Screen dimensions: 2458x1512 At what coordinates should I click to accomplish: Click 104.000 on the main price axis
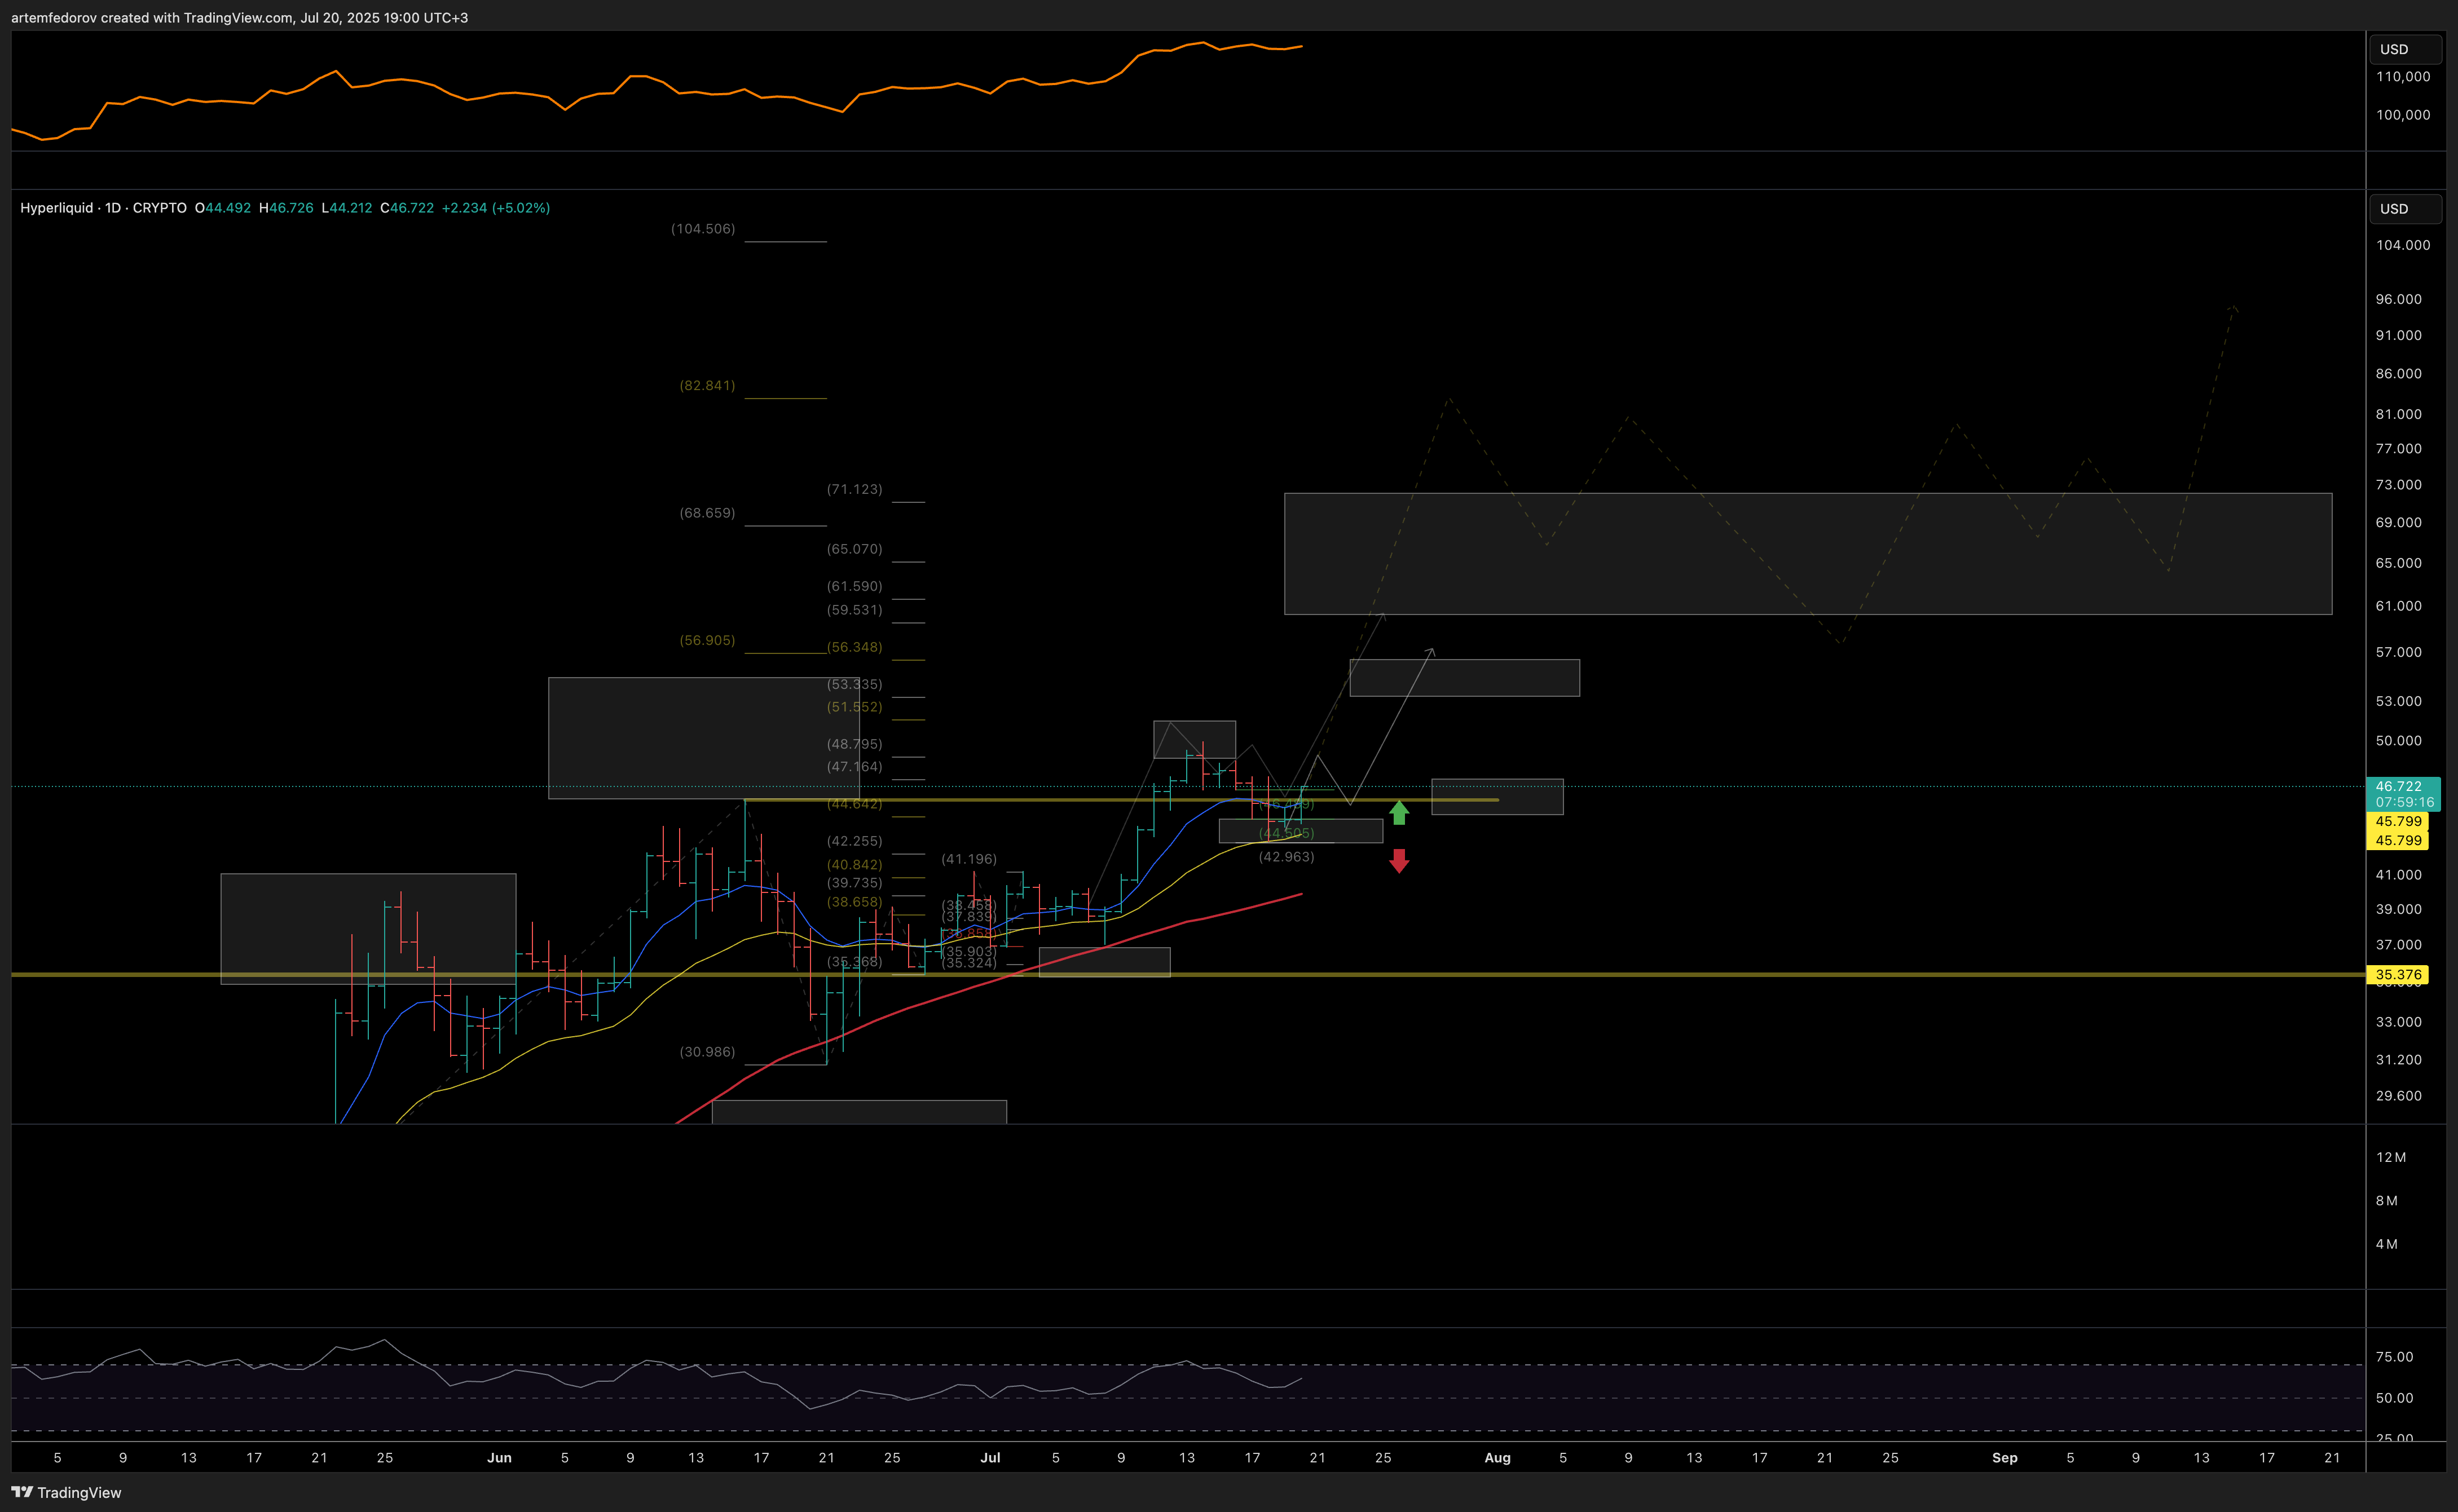[2403, 245]
